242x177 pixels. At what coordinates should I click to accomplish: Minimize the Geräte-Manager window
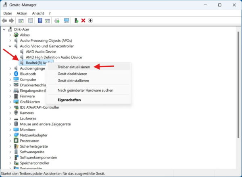pos(205,5)
